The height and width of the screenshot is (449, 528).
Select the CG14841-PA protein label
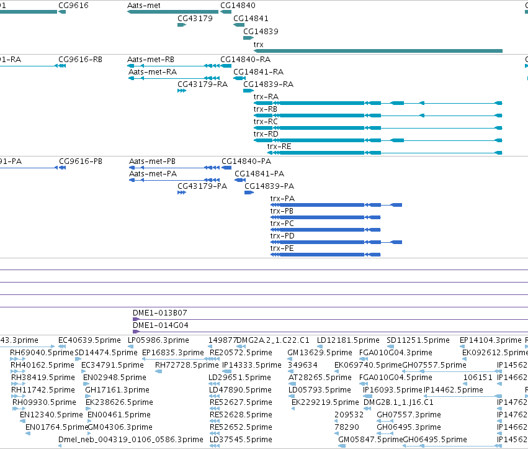click(x=259, y=174)
